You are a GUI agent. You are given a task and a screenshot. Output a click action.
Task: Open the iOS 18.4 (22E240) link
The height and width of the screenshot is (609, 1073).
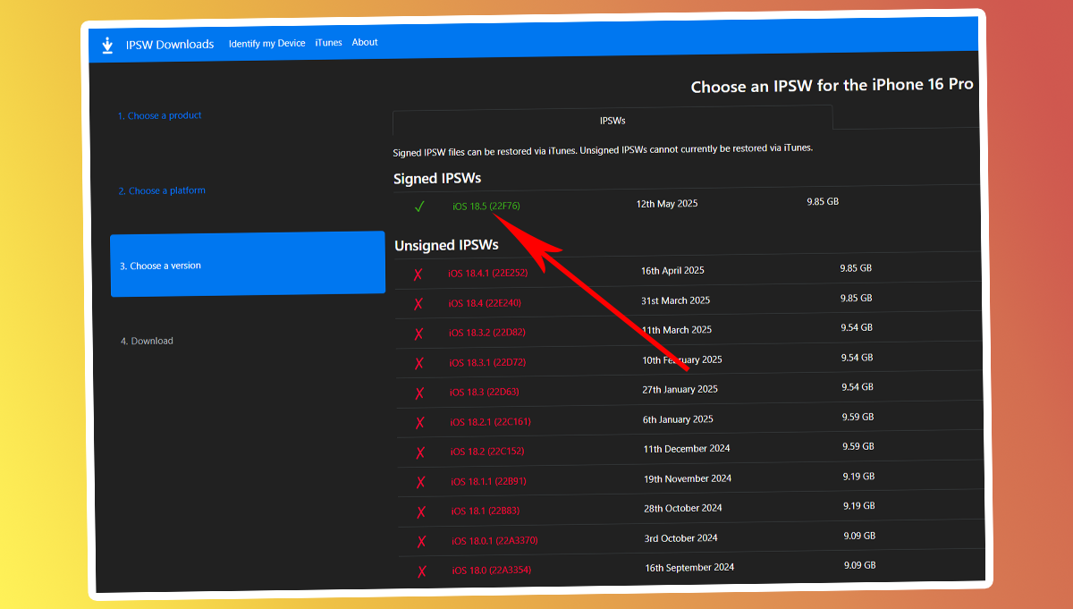[x=485, y=303]
